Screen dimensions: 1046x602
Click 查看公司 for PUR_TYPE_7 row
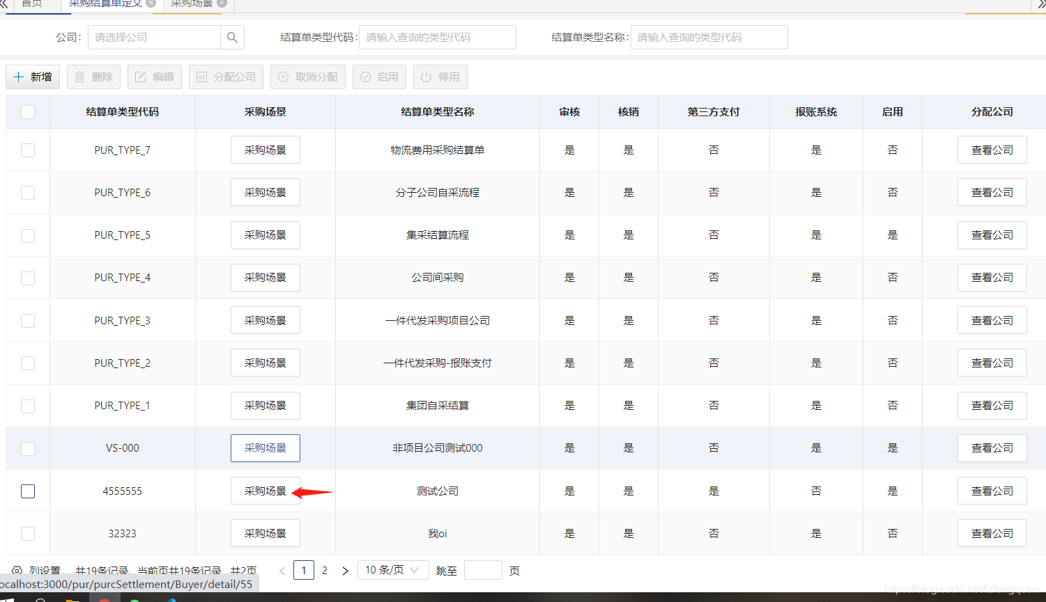coord(992,150)
